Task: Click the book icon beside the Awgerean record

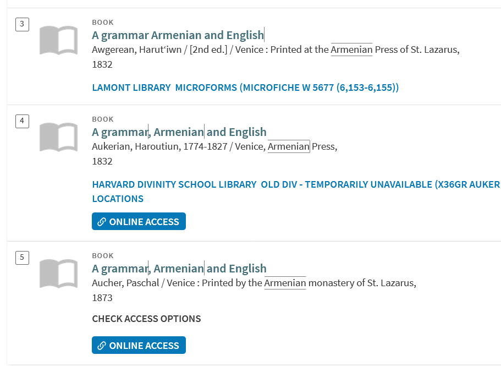Action: [x=59, y=40]
